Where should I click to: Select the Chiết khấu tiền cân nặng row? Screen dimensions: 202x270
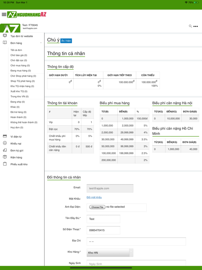(x=70, y=148)
